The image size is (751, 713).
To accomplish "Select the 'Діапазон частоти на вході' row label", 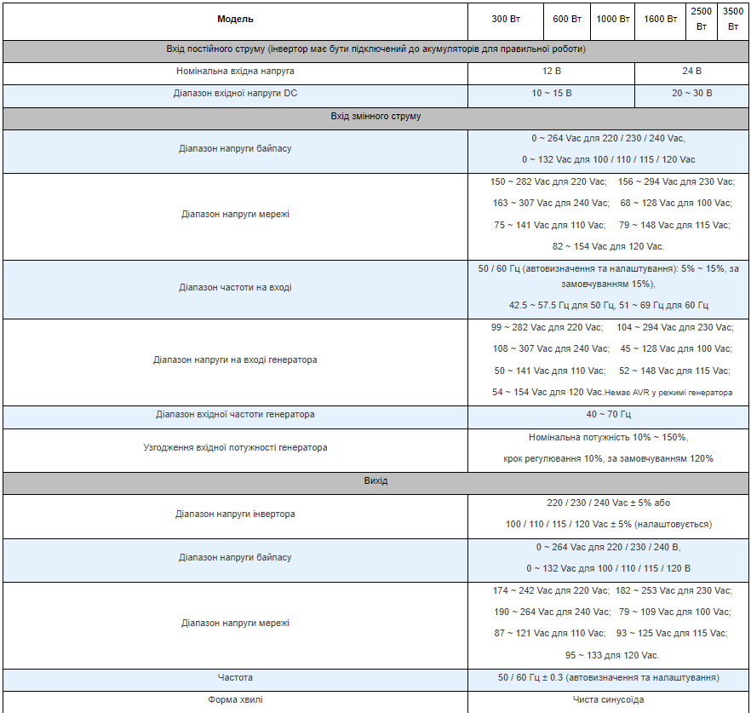I will click(235, 288).
